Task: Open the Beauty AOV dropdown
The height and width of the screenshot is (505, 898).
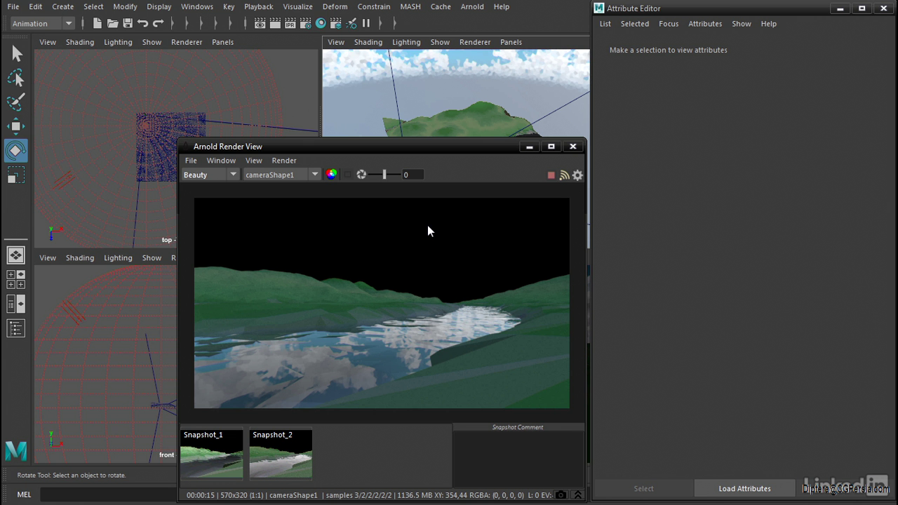Action: tap(210, 175)
